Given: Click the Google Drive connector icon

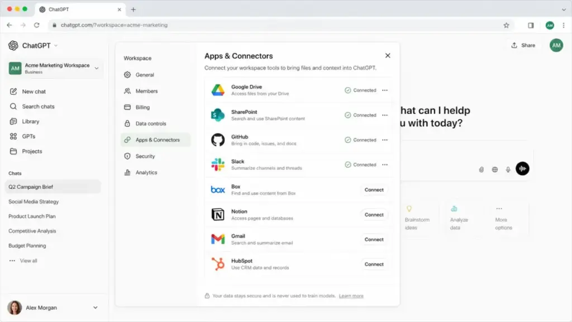Looking at the screenshot, I should [x=218, y=90].
